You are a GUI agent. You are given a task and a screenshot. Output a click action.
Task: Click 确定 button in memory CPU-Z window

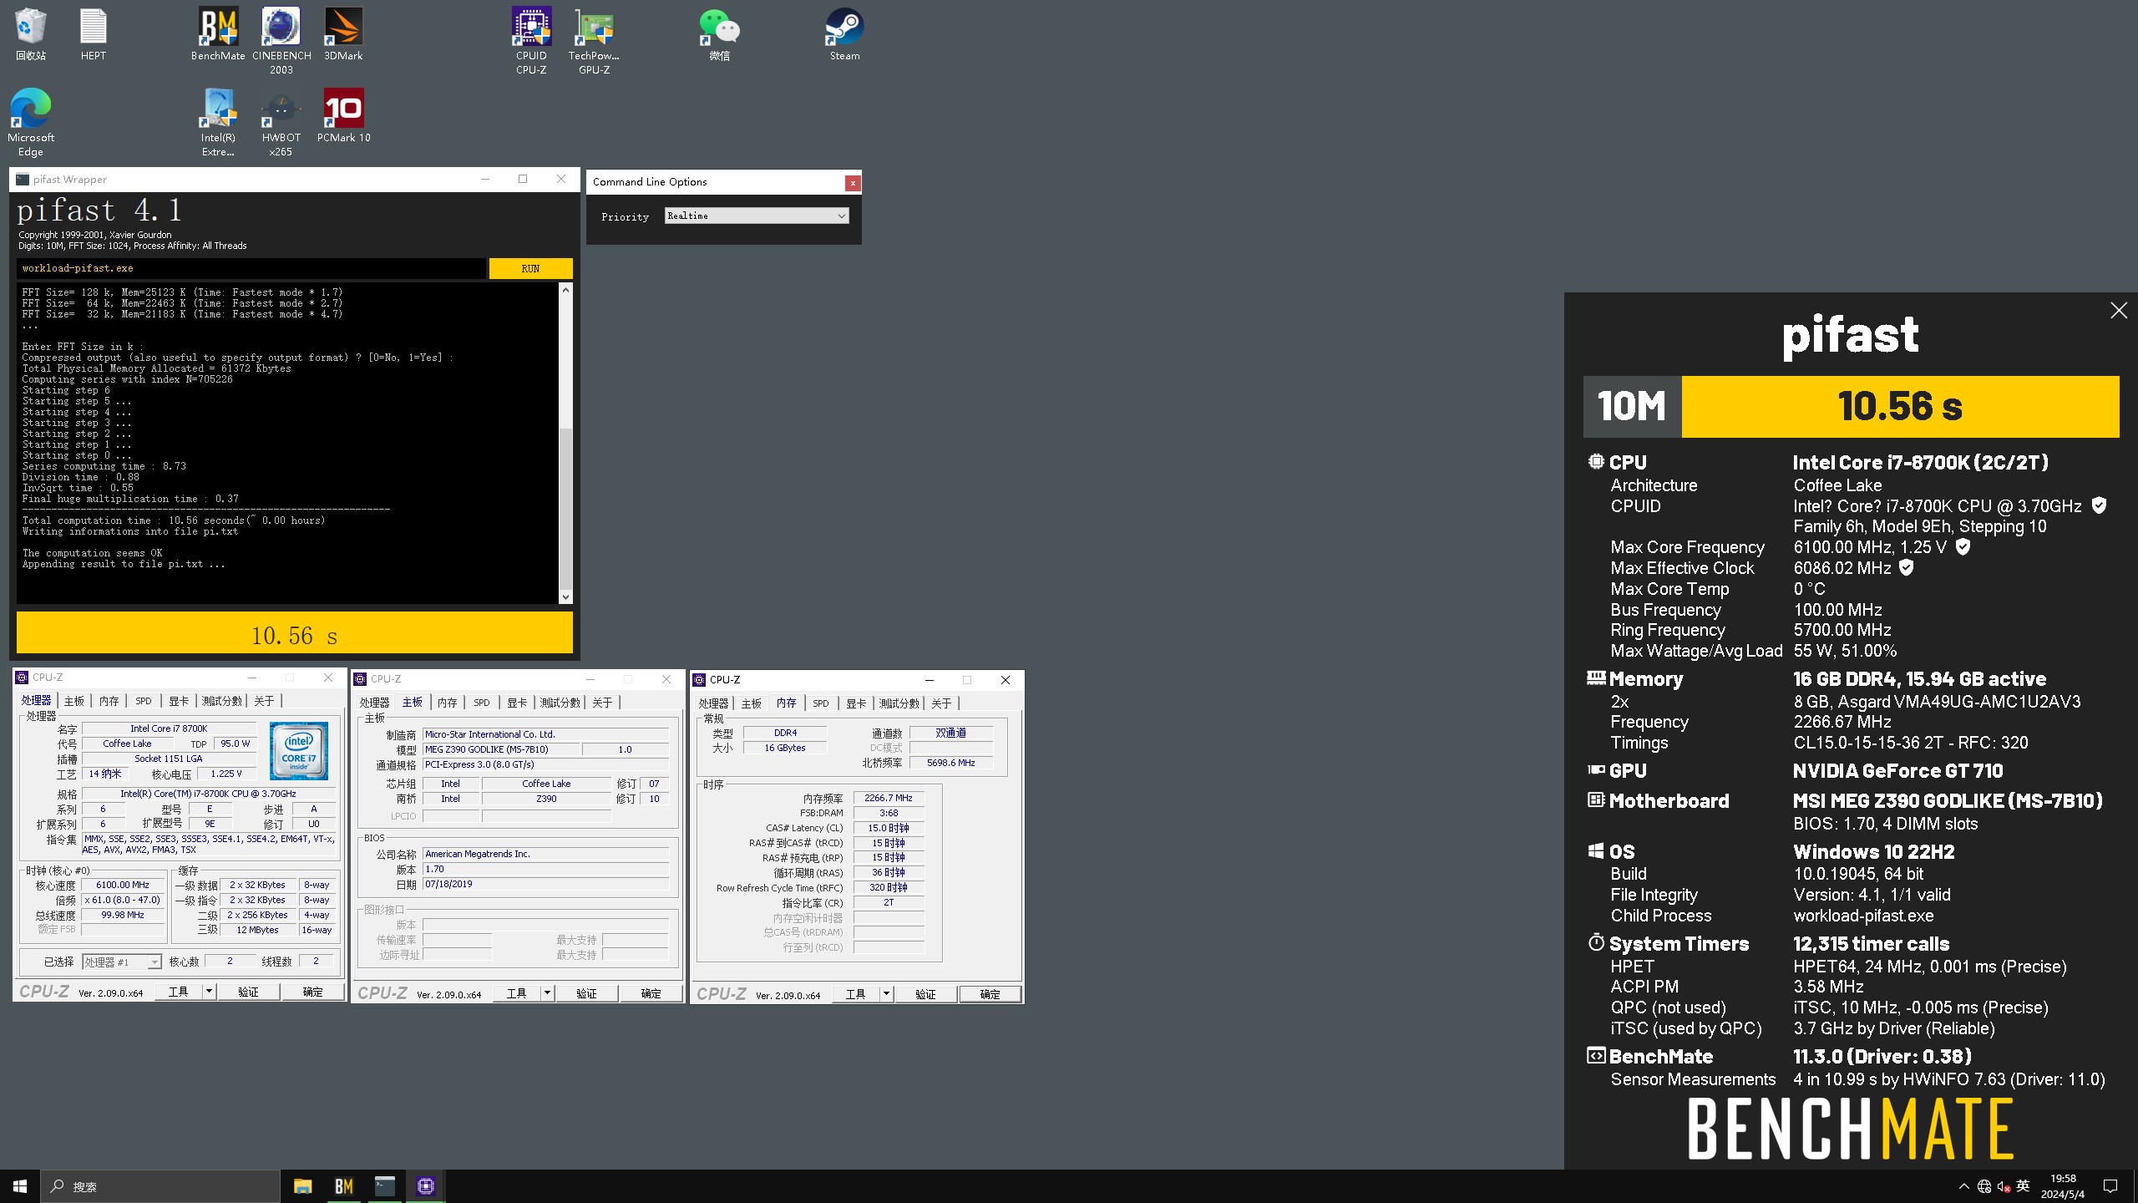click(x=990, y=994)
